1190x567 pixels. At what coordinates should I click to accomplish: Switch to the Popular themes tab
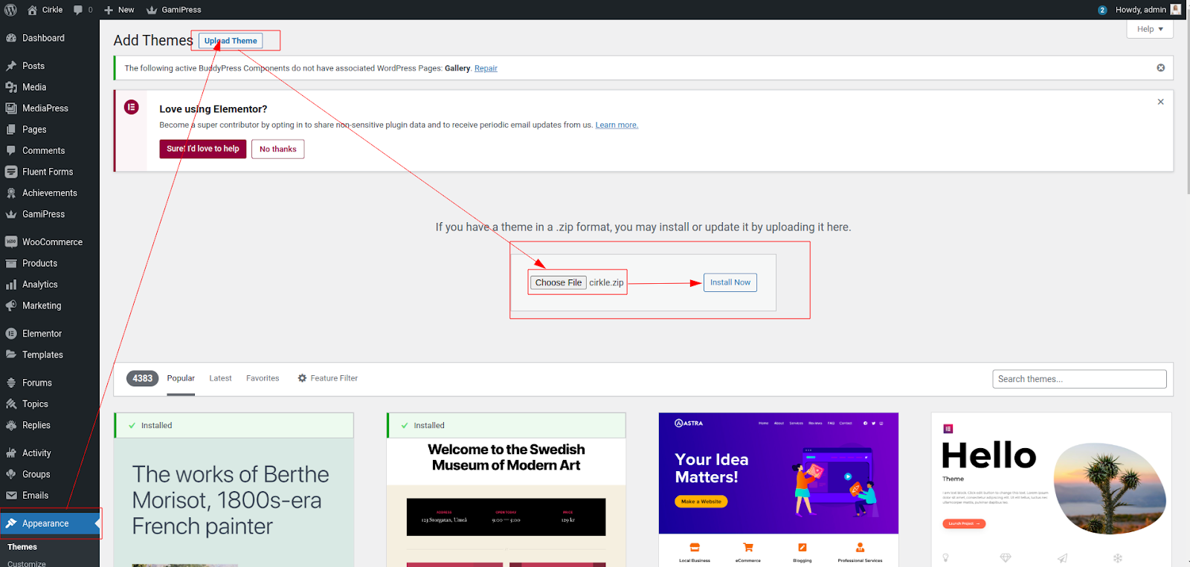[181, 378]
